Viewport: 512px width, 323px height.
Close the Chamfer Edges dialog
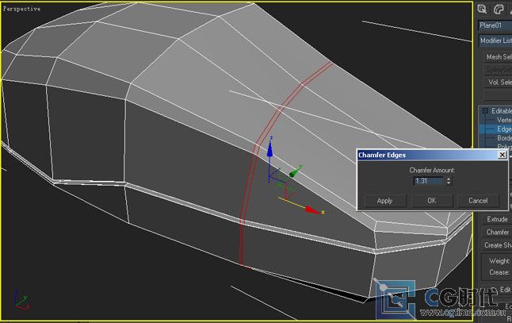(502, 155)
